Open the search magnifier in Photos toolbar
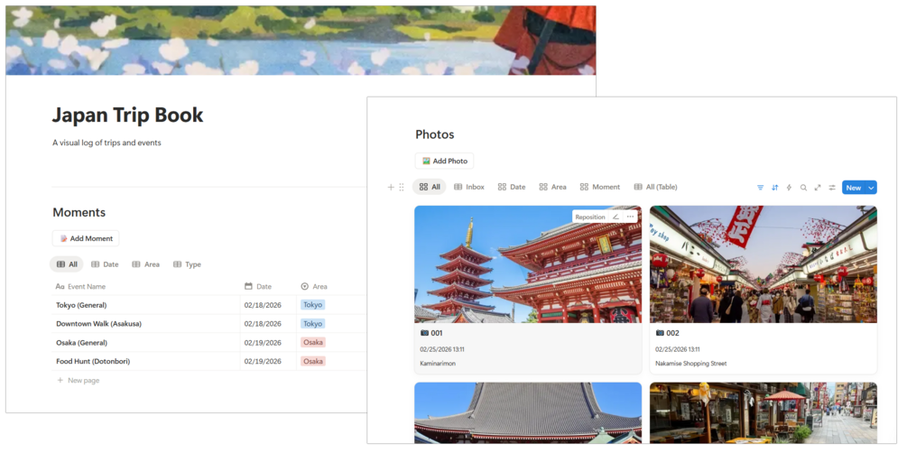 tap(803, 188)
